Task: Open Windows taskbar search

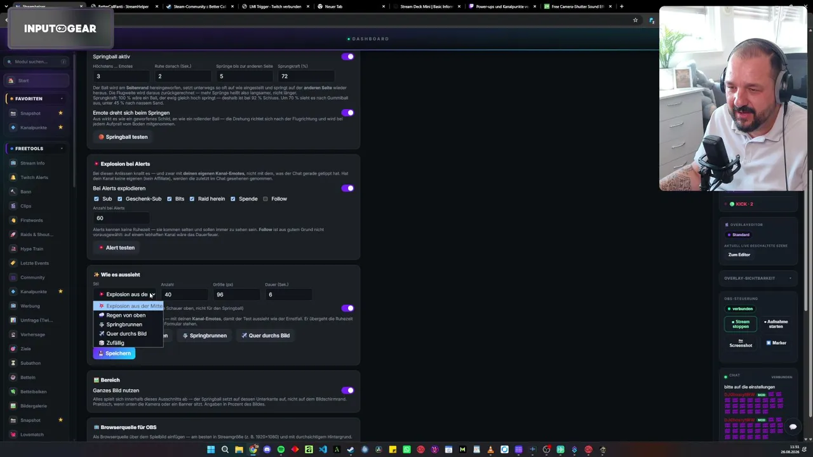Action: (x=225, y=450)
